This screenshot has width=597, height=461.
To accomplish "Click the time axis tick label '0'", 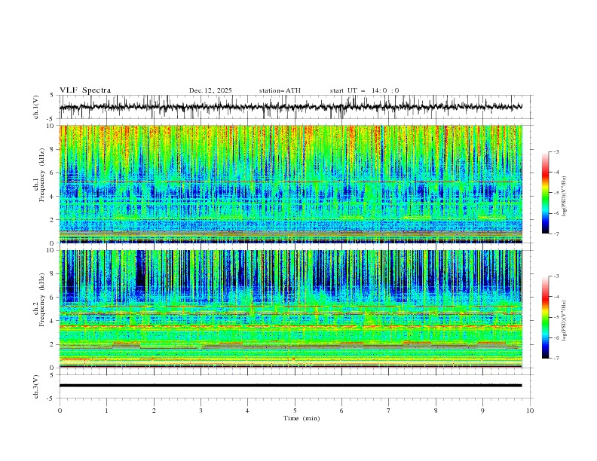I will coord(60,411).
